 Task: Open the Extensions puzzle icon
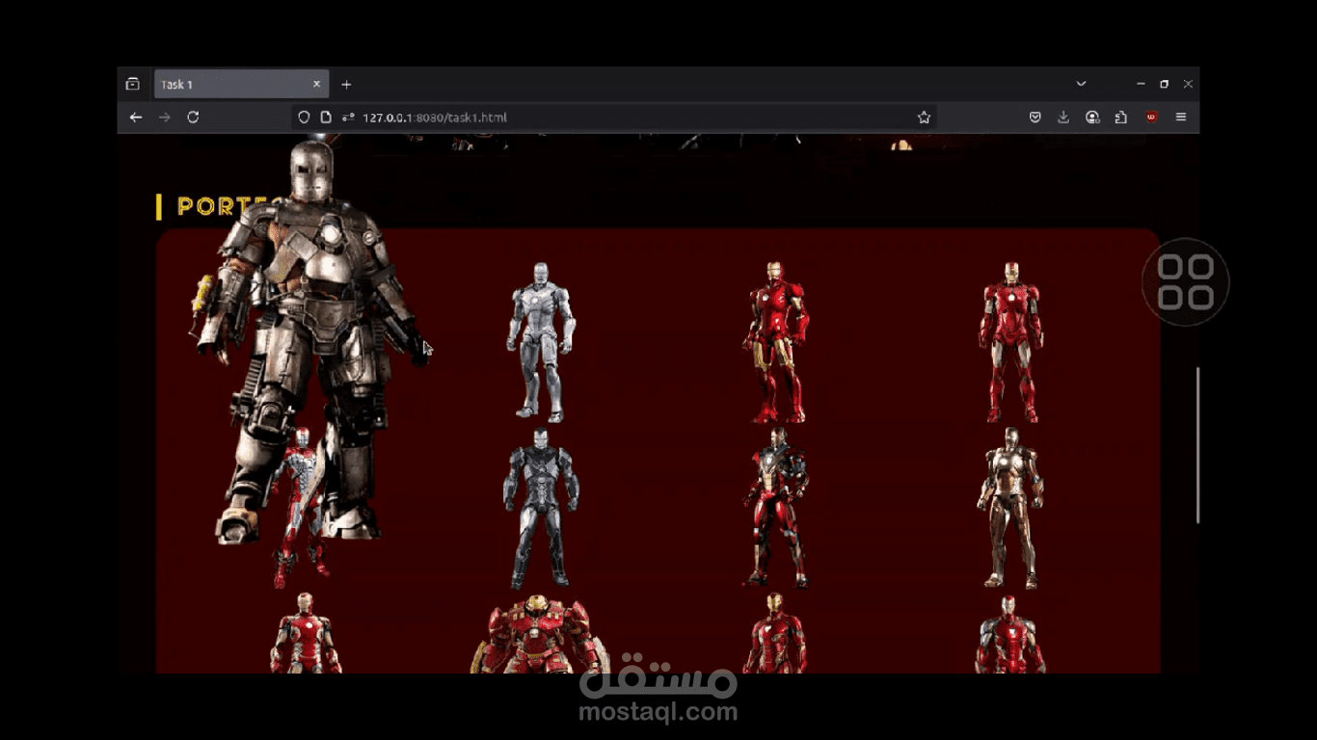click(x=1120, y=118)
